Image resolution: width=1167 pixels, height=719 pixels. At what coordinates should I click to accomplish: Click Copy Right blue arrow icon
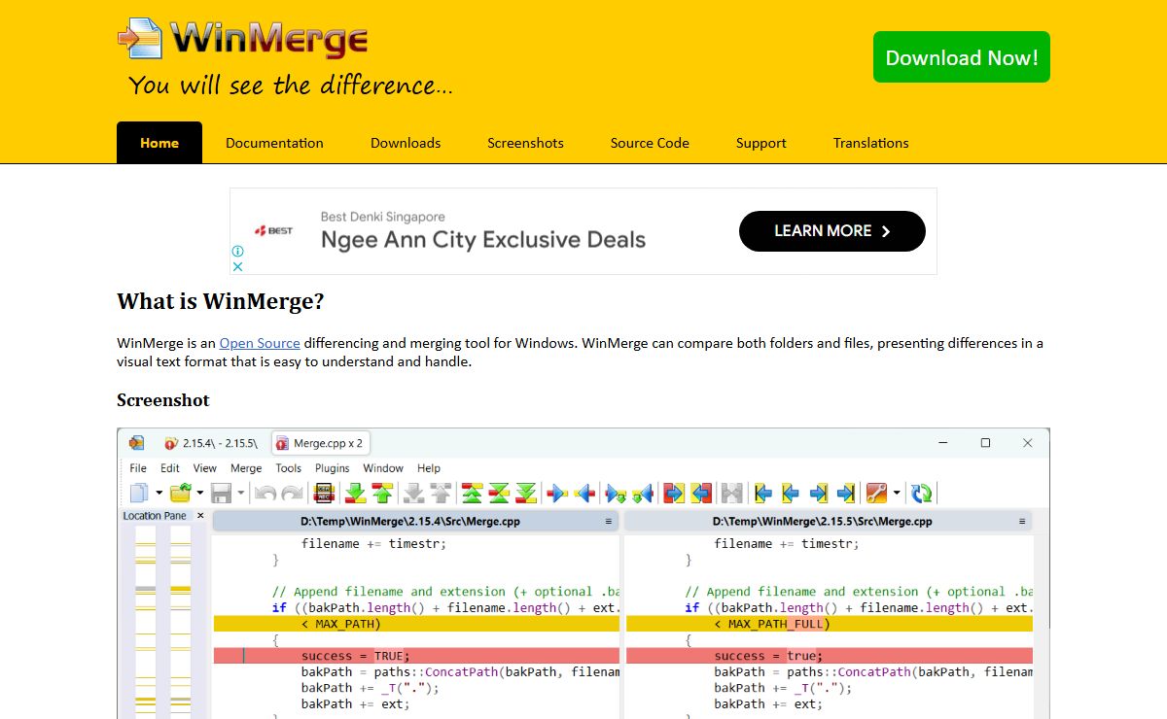557,494
